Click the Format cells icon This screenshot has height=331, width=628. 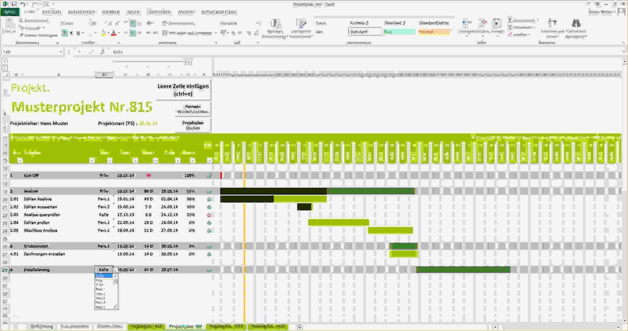point(497,23)
